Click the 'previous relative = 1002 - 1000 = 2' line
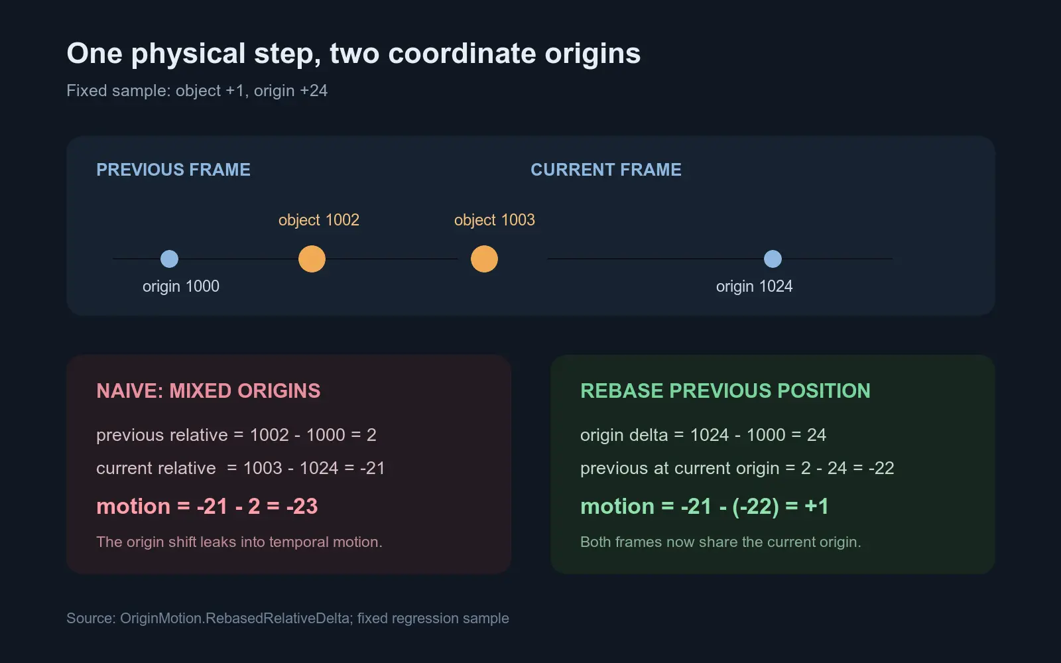Image resolution: width=1061 pixels, height=663 pixels. (236, 435)
